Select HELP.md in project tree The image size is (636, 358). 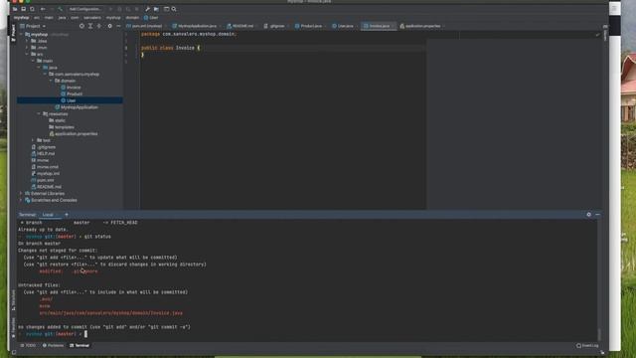[x=43, y=154]
